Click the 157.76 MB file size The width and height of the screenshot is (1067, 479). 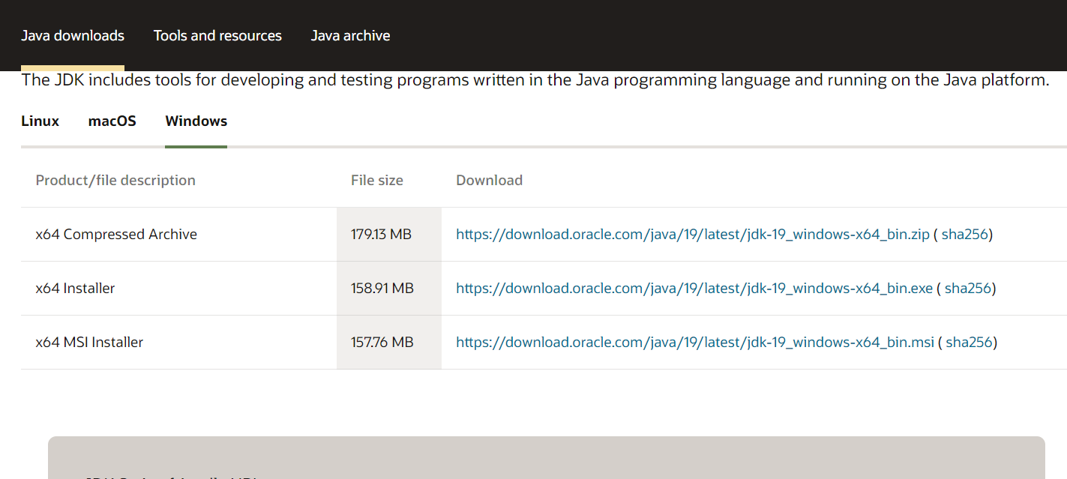pos(382,342)
